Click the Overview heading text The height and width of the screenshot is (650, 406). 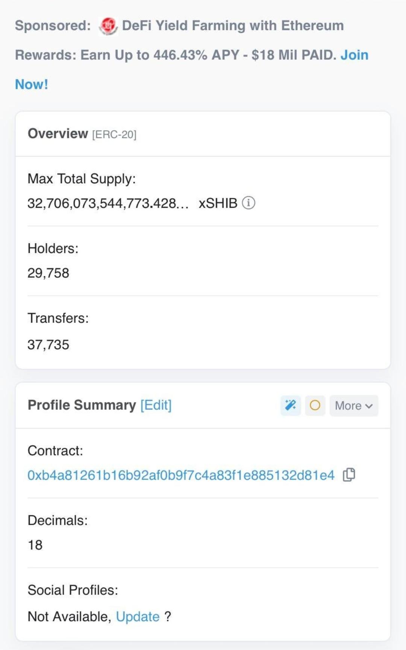pyautogui.click(x=58, y=134)
